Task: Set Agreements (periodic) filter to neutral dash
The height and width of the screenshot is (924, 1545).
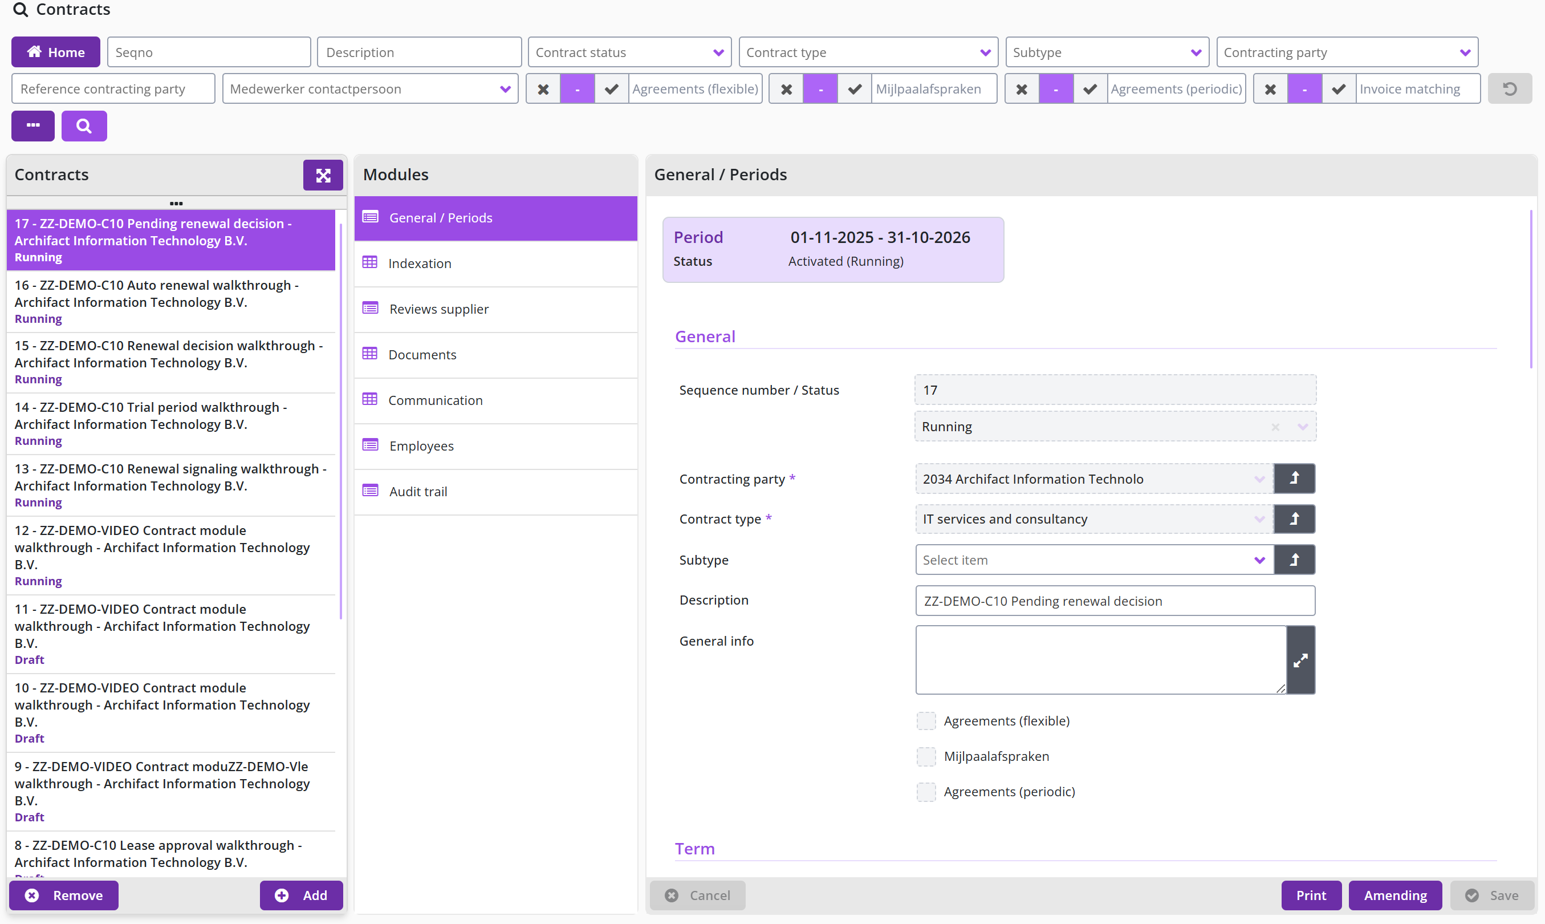Action: 1056,89
